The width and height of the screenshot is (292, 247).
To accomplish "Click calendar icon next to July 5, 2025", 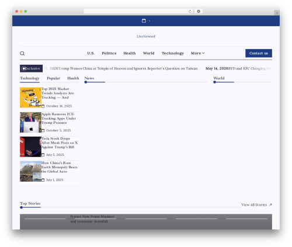I will point(43,155).
